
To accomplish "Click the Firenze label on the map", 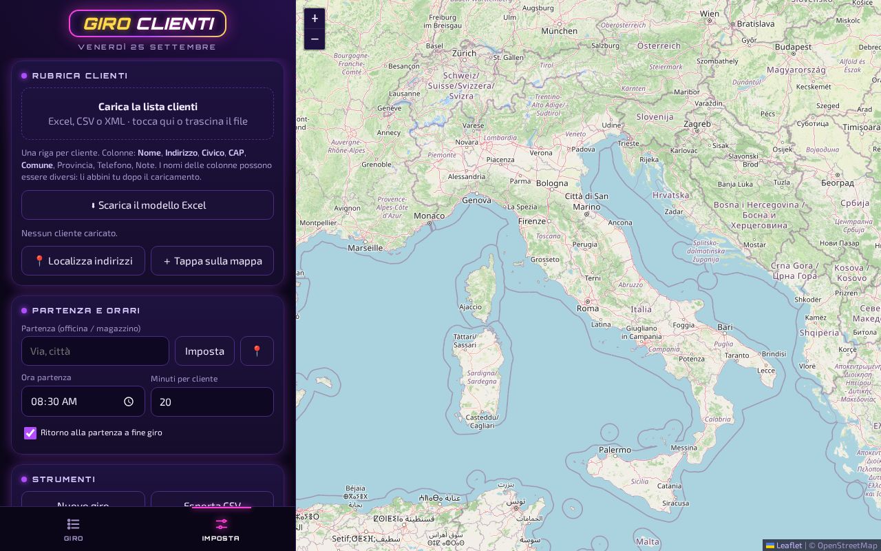I will coord(531,221).
